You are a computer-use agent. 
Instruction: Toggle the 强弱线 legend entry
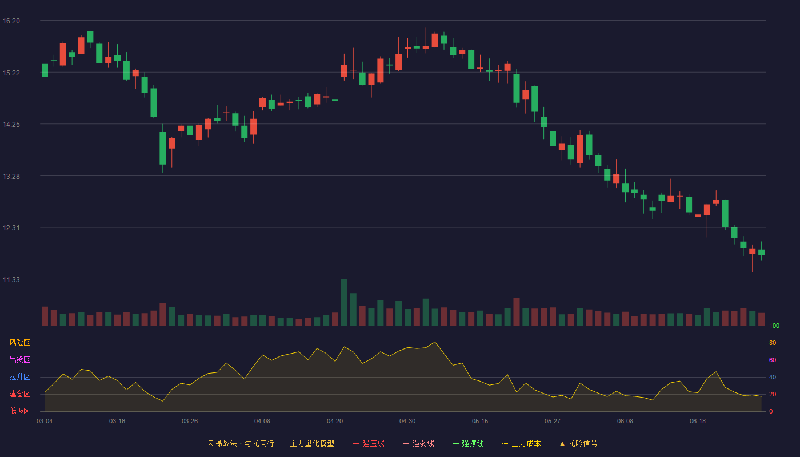418,443
